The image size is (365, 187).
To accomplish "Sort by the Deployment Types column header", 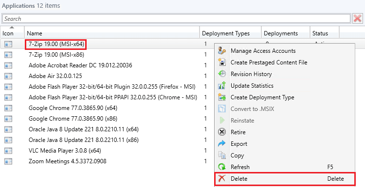I will click(231, 32).
